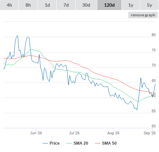159x152 pixels.
Task: Select the 5y time range
Action: [x=149, y=5]
